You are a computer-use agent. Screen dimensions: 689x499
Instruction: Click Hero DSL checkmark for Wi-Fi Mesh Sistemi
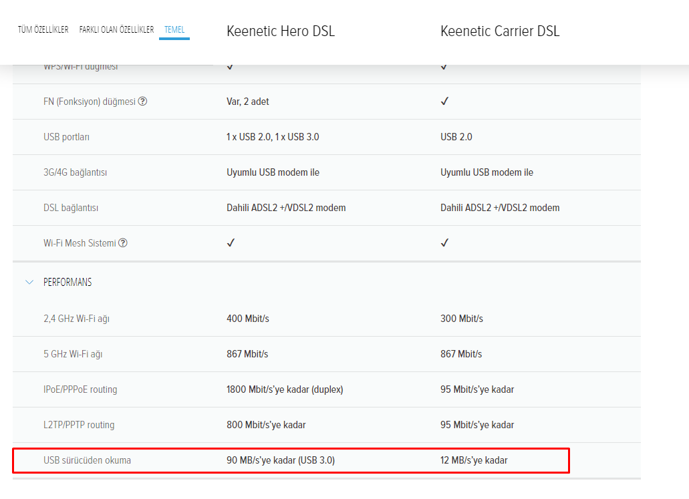point(231,242)
